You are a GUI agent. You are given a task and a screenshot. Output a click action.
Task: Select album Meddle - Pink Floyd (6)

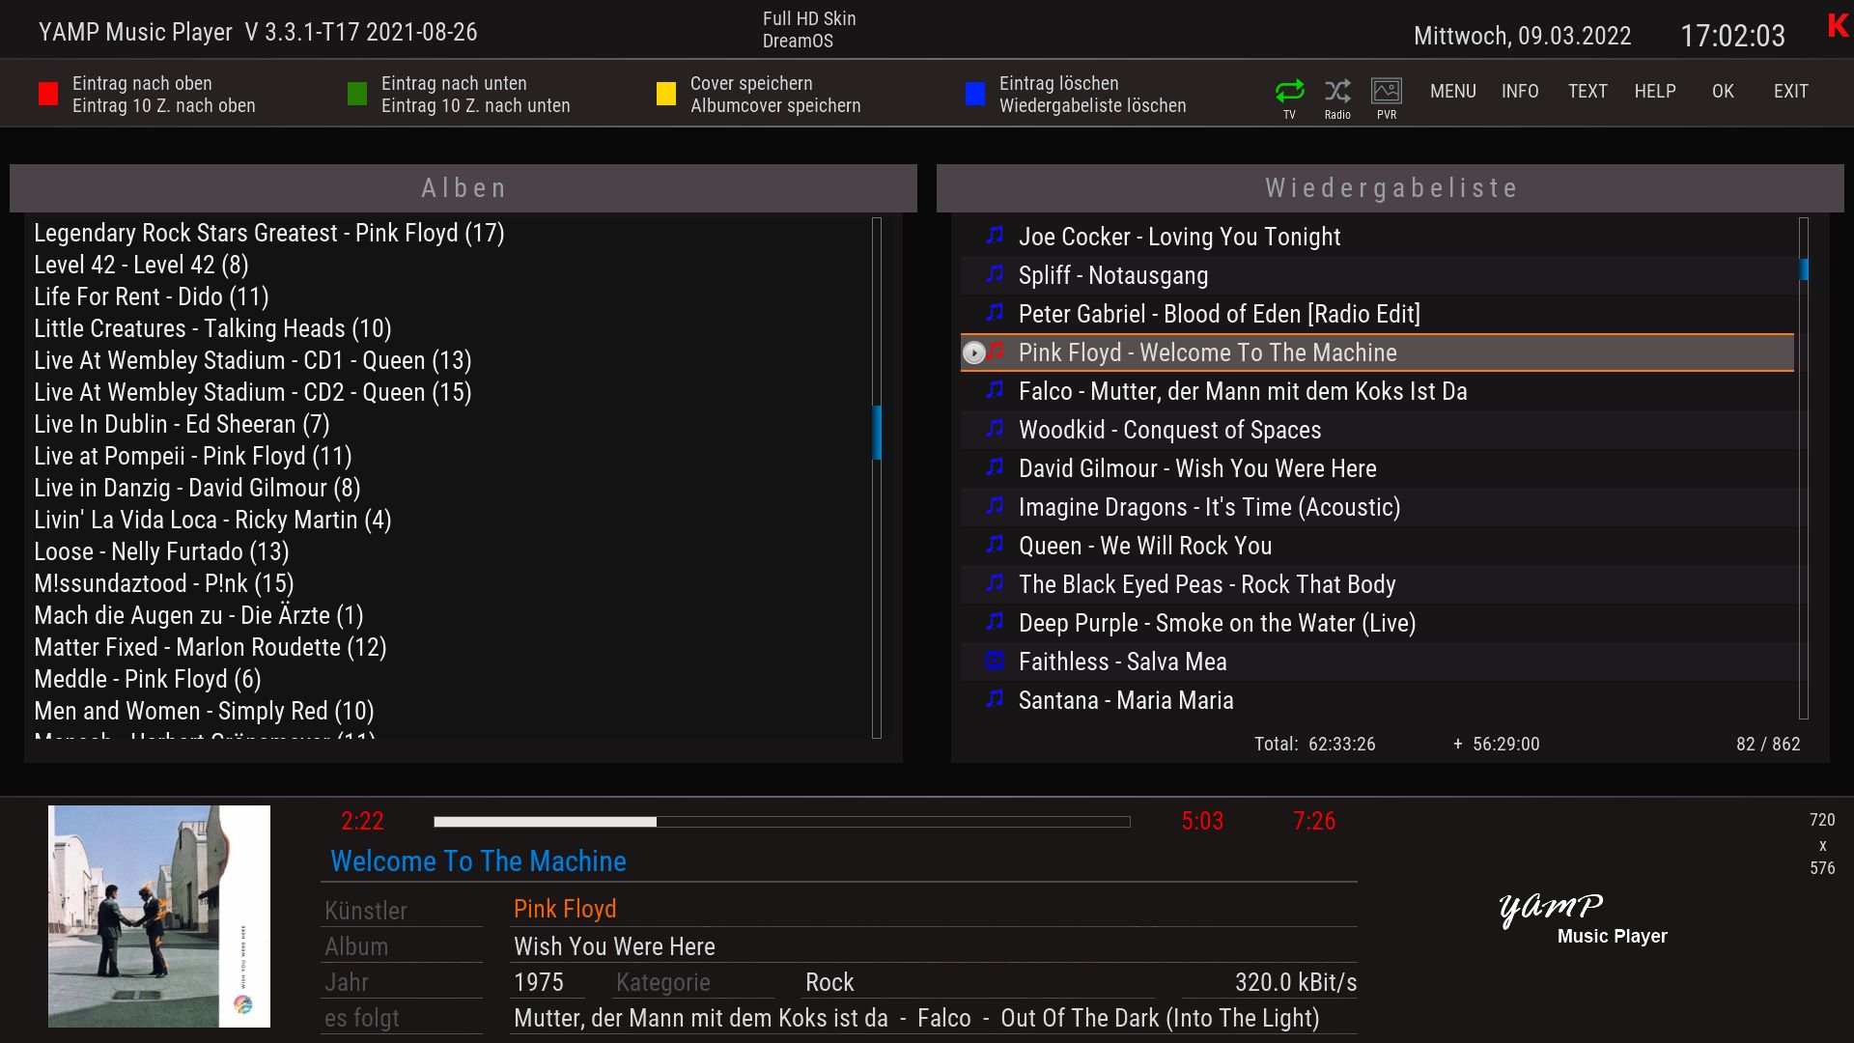point(148,679)
